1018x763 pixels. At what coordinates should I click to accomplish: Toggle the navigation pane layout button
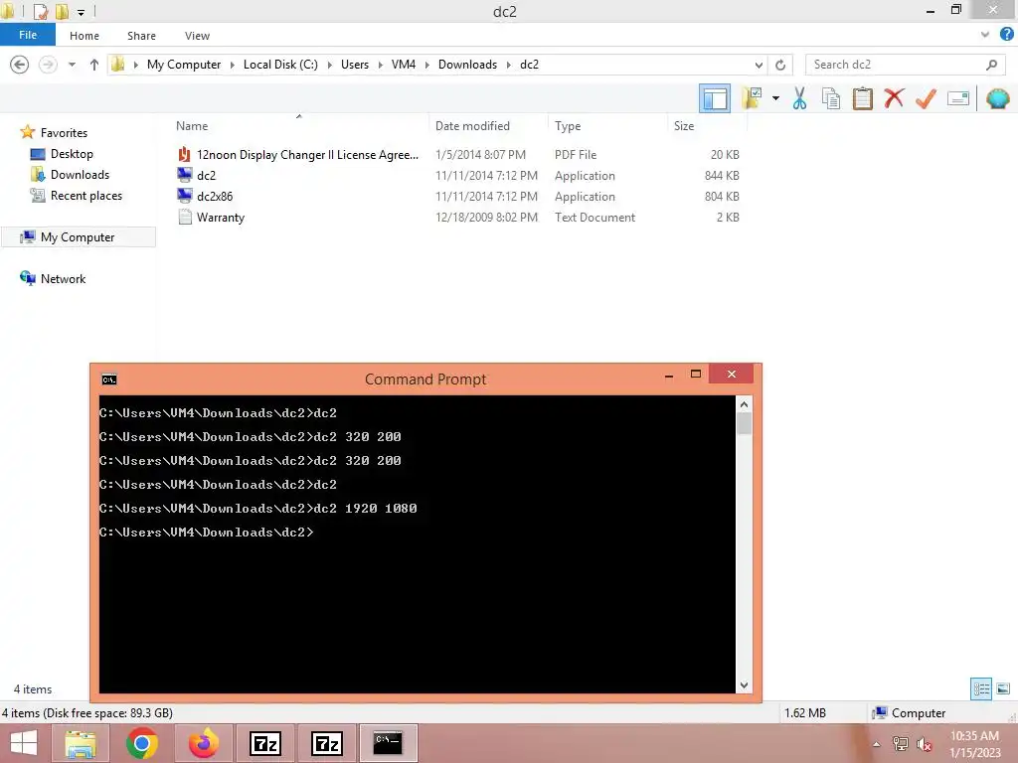(x=714, y=98)
